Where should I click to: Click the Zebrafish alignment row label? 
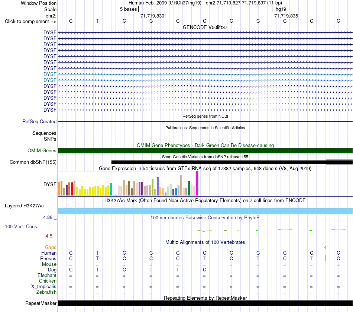pos(46,292)
